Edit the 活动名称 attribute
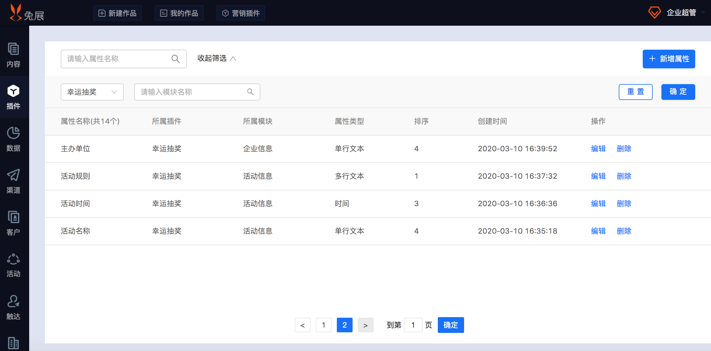The image size is (711, 351). 598,231
